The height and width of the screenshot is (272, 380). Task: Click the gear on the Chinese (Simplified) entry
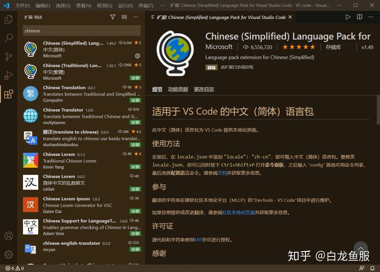click(137, 56)
